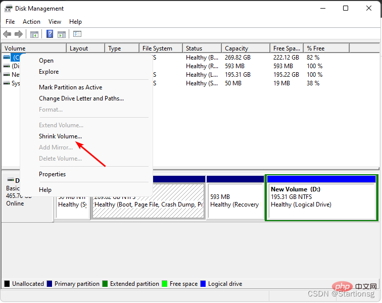Viewport: 382px width, 303px height.
Task: Select the 593 MB Recovery partition block
Action: [235, 197]
